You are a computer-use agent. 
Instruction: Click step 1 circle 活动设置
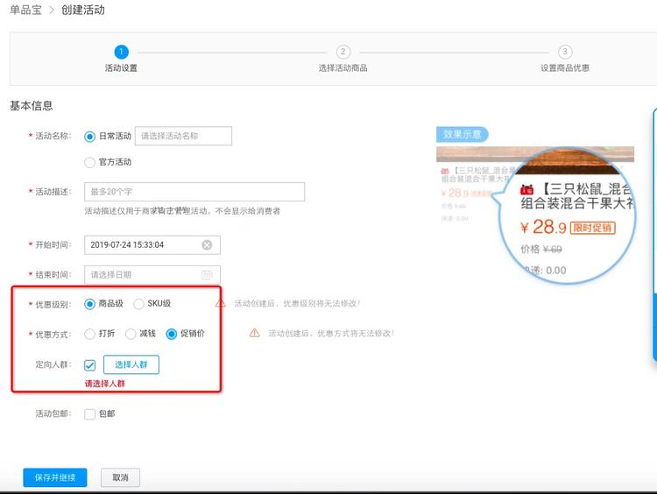click(x=121, y=52)
